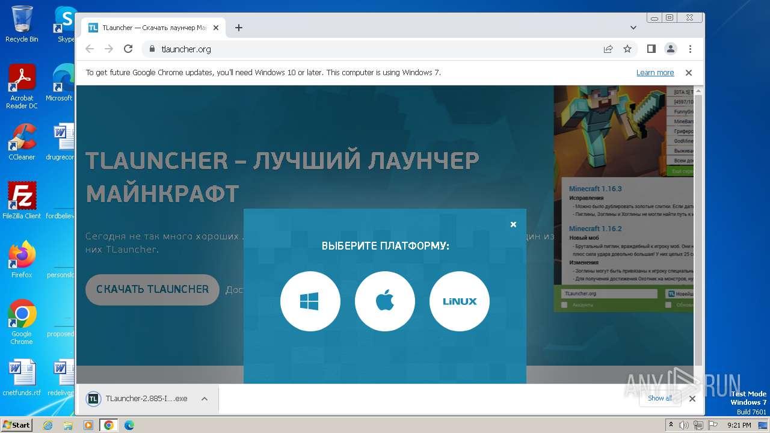
Task: Open Microsoft Edge in the taskbar
Action: 129,425
